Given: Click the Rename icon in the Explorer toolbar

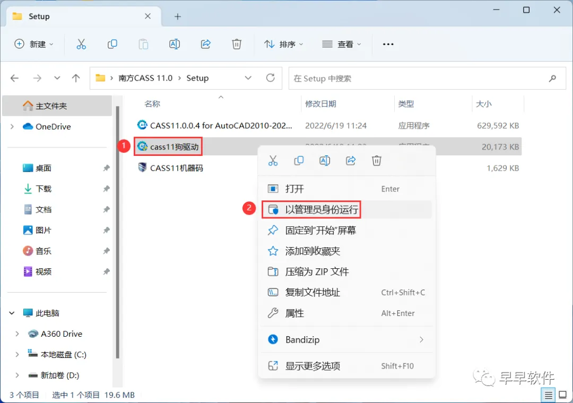Looking at the screenshot, I should pyautogui.click(x=175, y=44).
